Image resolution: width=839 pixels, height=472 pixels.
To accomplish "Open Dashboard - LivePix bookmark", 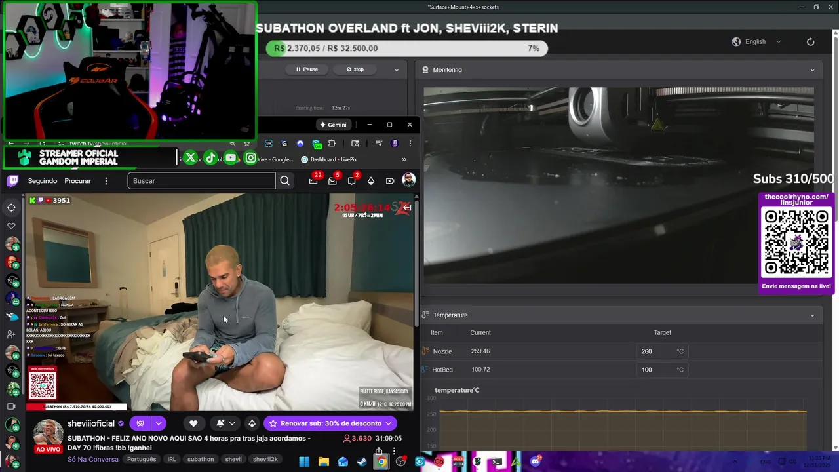I will pyautogui.click(x=328, y=159).
